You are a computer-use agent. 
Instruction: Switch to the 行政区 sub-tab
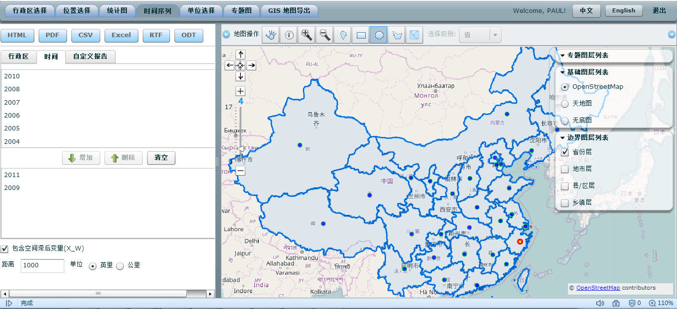tap(18, 57)
